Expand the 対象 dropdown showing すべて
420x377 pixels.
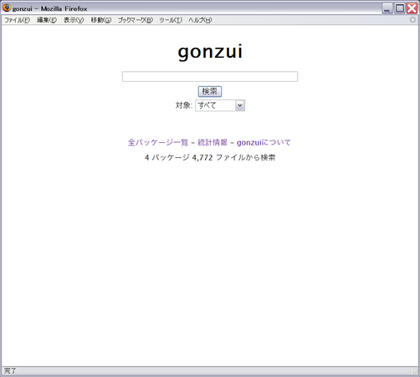pos(220,105)
